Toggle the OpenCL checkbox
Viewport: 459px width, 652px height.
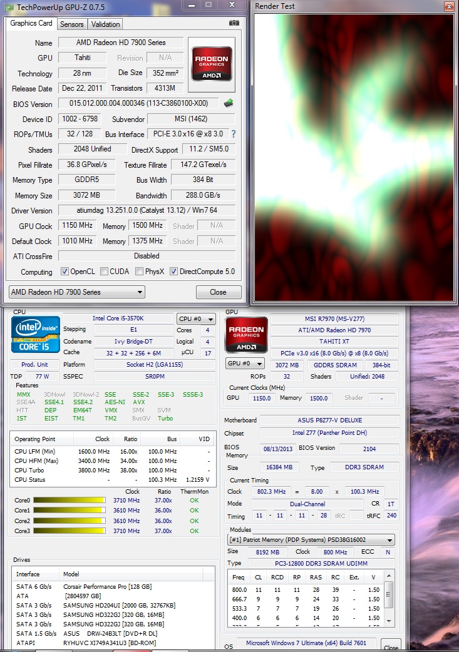click(x=64, y=272)
